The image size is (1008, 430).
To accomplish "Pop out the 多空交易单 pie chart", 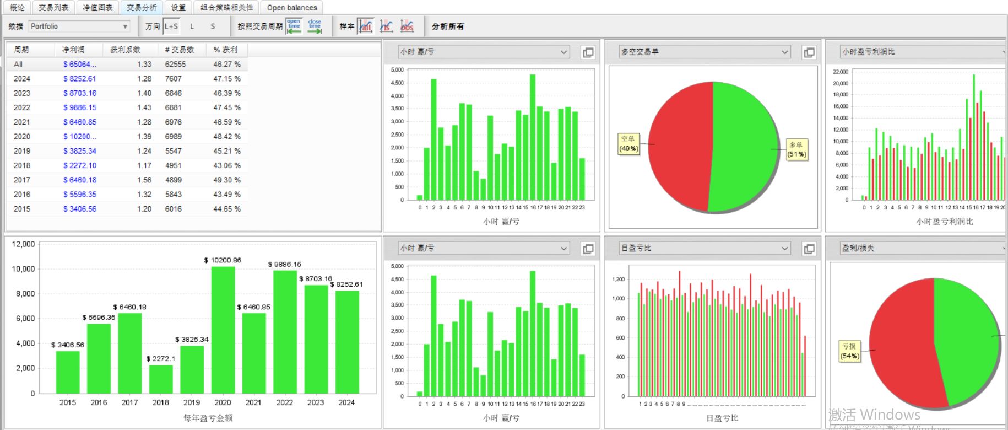I will pos(809,52).
